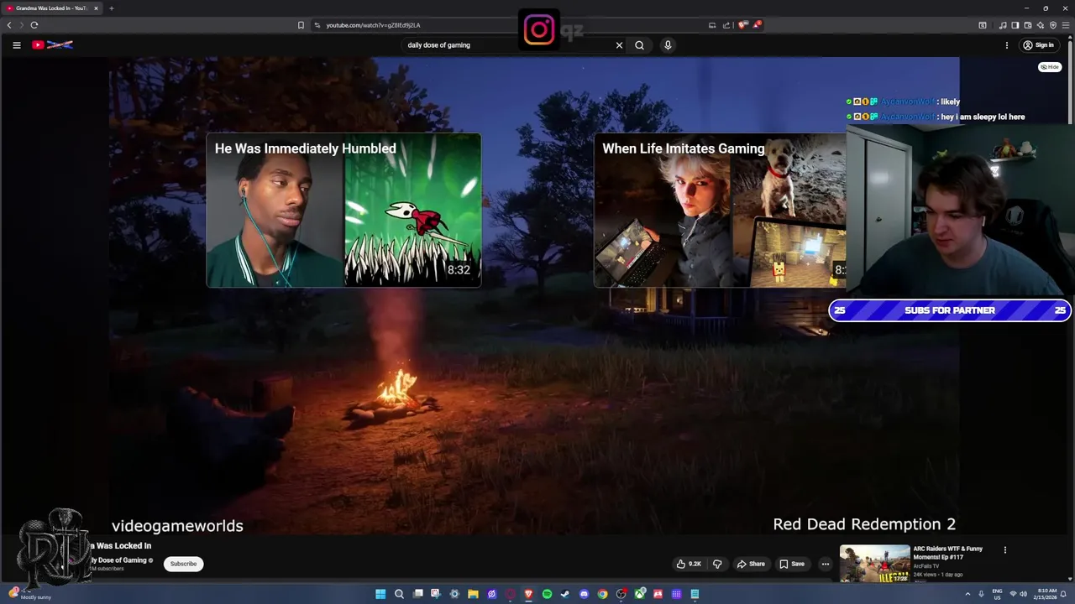1075x604 pixels.
Task: Like the video with 9.2K likes
Action: click(x=689, y=564)
